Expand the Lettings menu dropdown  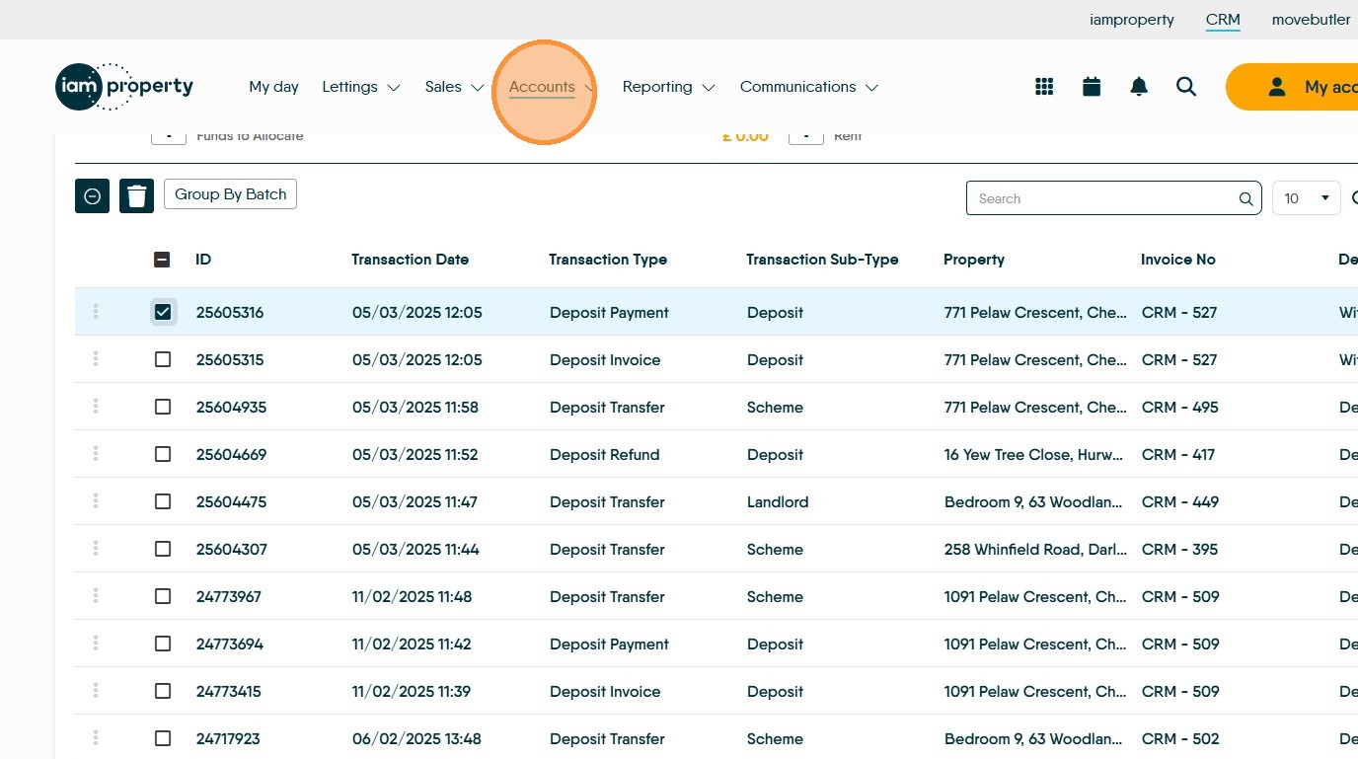click(x=360, y=87)
